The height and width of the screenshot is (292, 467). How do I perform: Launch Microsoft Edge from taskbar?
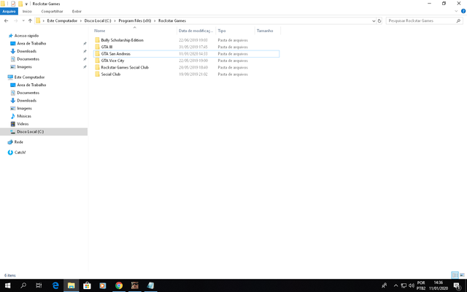point(55,285)
